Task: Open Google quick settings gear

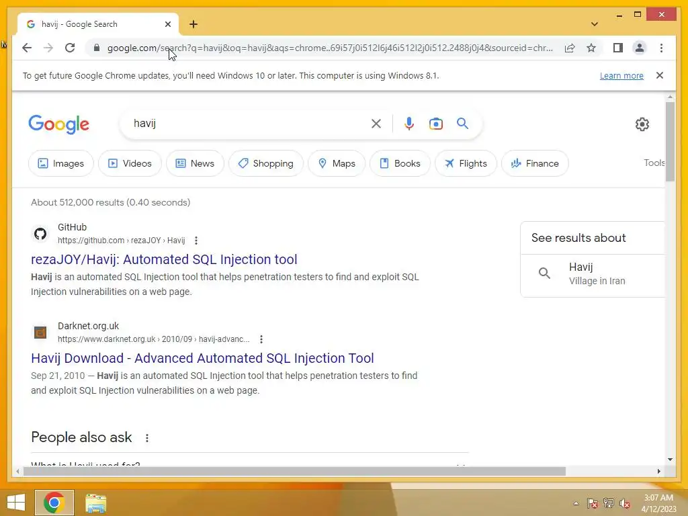Action: point(642,124)
